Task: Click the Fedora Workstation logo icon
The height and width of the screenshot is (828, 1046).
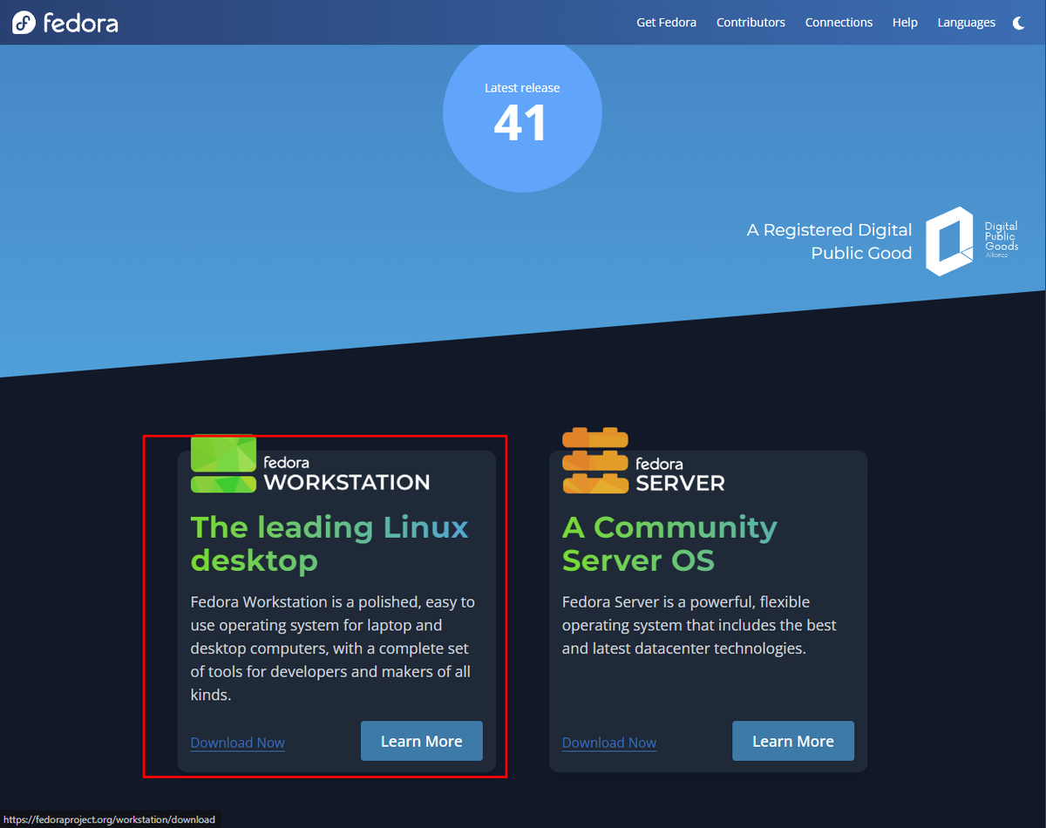Action: 223,464
